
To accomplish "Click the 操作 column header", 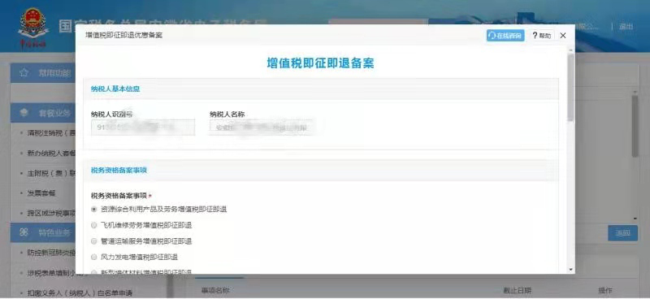I will point(604,291).
